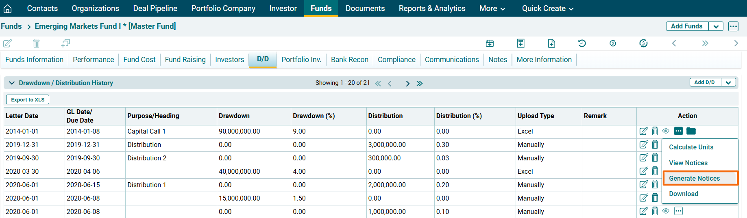Screen dimensions: 747x218
Task: Click the Funds breadcrumb link
Action: click(11, 26)
